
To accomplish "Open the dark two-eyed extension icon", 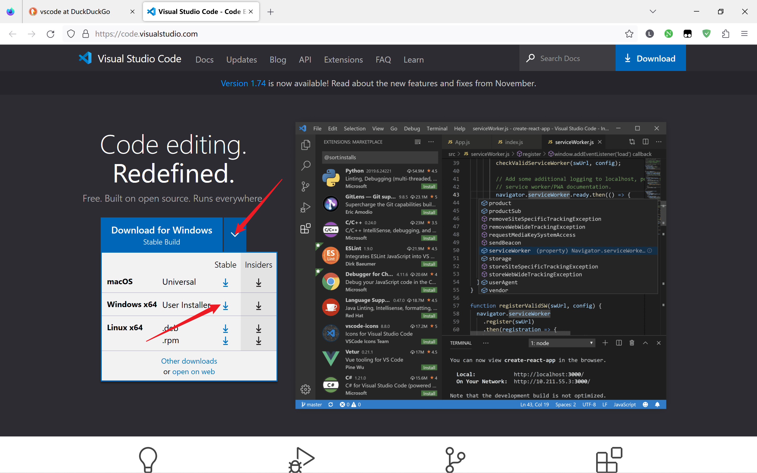I will click(x=688, y=34).
